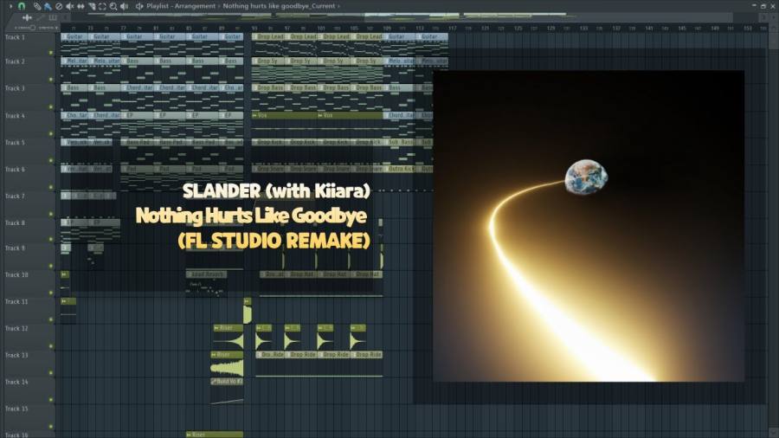779x438 pixels.
Task: Toggle the mute dot for Track 13
Action: [x=51, y=372]
